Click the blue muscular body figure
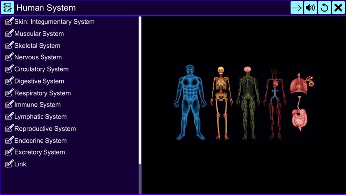The width and height of the screenshot is (346, 195). point(190,102)
